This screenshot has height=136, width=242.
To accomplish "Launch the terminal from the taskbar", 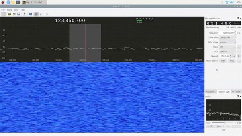I will pos(19,2).
